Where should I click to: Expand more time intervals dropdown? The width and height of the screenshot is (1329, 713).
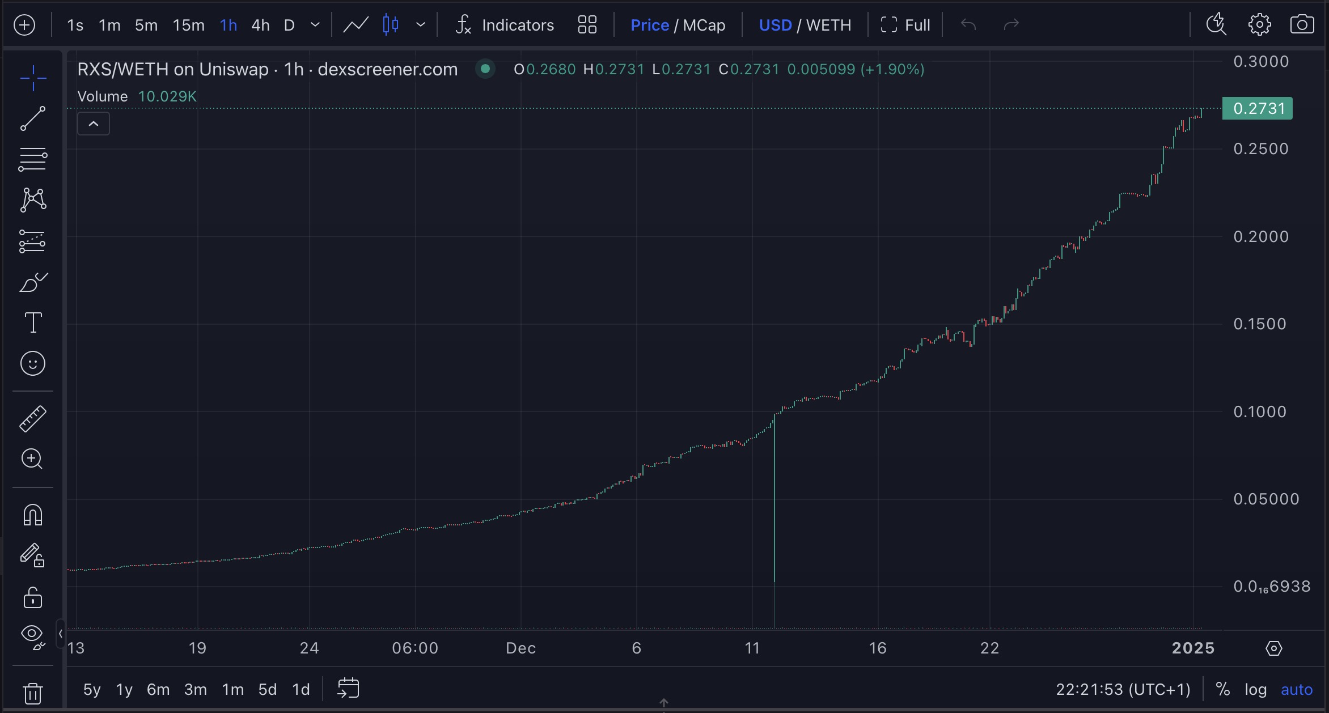316,25
